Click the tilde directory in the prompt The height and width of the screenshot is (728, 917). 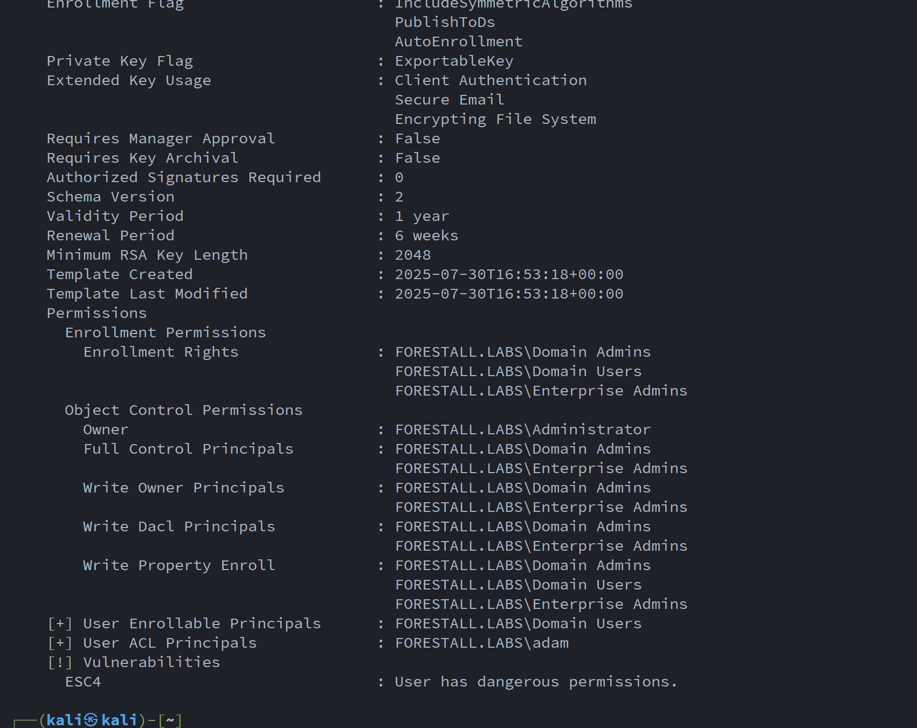170,720
